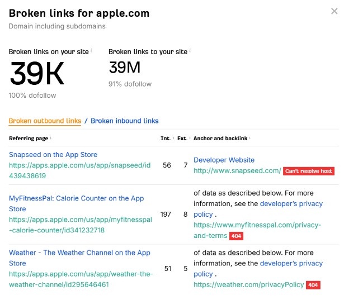This screenshot has height=300, width=344.
Task: Click the 'Can't resolve host' red badge
Action: 309,171
